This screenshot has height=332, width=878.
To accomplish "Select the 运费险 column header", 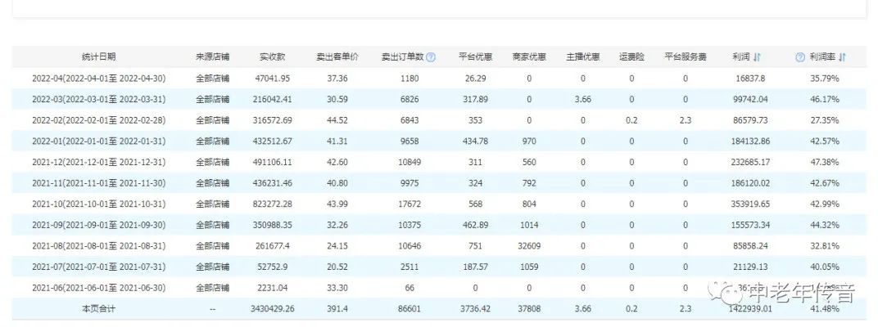I will tap(631, 57).
